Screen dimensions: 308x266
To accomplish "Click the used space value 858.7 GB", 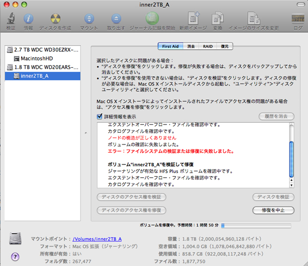I will click(x=223, y=254).
